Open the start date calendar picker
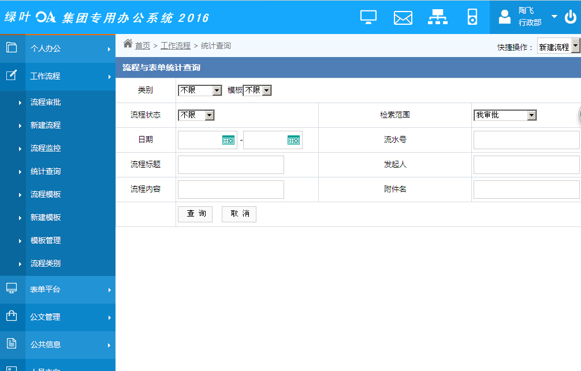Screen dimensions: 581x371 click(x=228, y=140)
